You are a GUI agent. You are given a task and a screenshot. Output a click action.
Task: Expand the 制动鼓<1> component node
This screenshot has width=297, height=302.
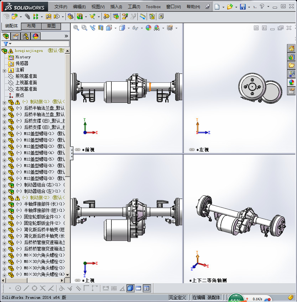4,103
